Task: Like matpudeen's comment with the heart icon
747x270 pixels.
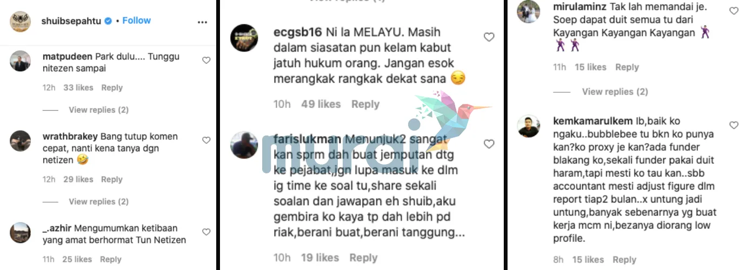Action: [206, 60]
